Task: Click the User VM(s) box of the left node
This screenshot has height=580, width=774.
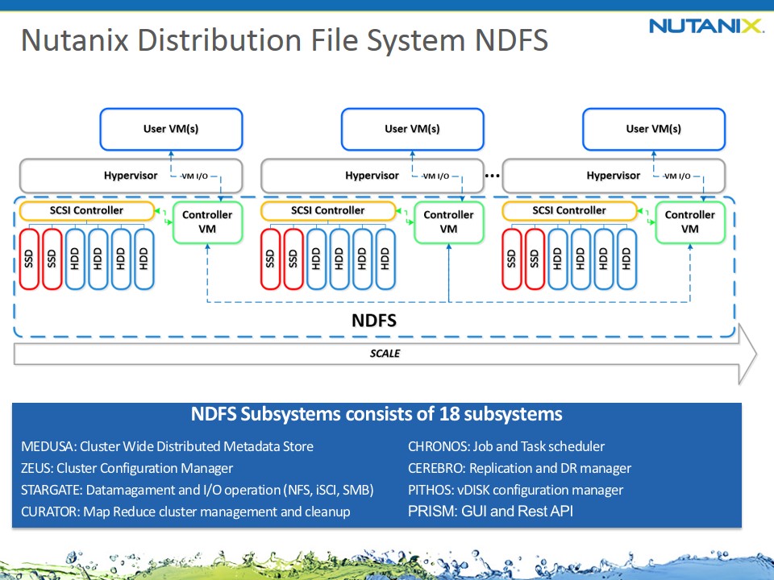Action: pyautogui.click(x=171, y=129)
